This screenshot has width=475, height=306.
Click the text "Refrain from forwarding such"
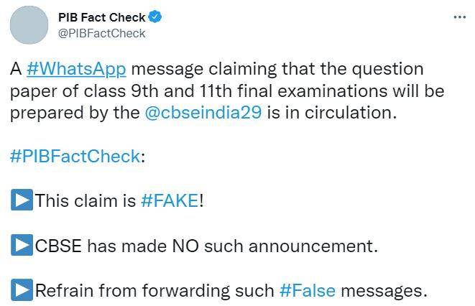pos(155,290)
